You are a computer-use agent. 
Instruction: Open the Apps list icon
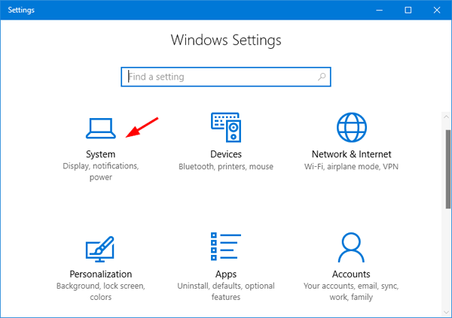tap(225, 248)
